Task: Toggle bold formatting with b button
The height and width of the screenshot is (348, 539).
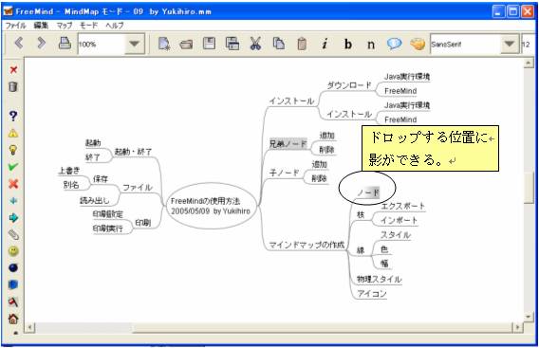Action: tap(348, 44)
